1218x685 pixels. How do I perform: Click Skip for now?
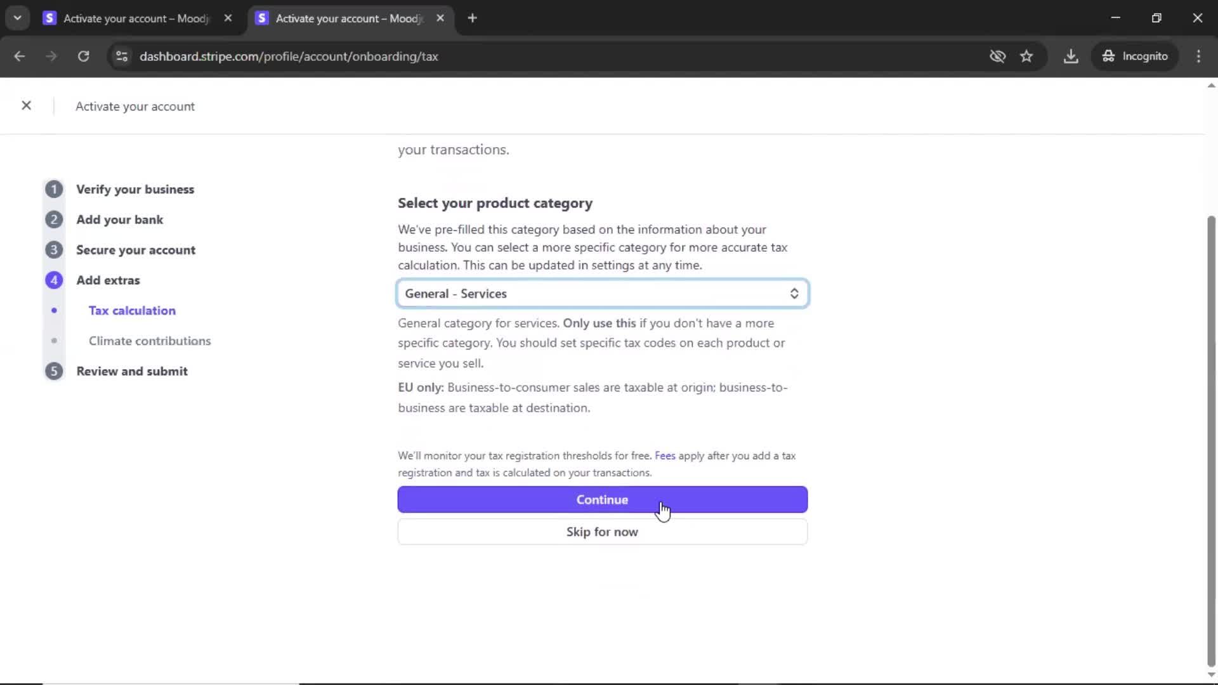tap(602, 532)
